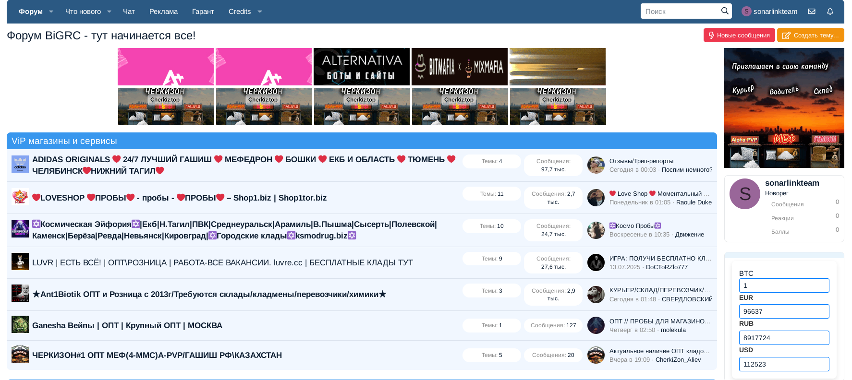
Task: Click the small user avatar in navbar
Action: pos(746,12)
